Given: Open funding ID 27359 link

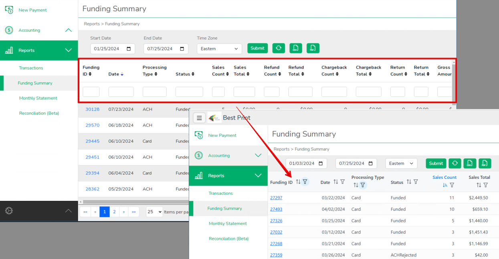Looking at the screenshot, I should click(276, 255).
